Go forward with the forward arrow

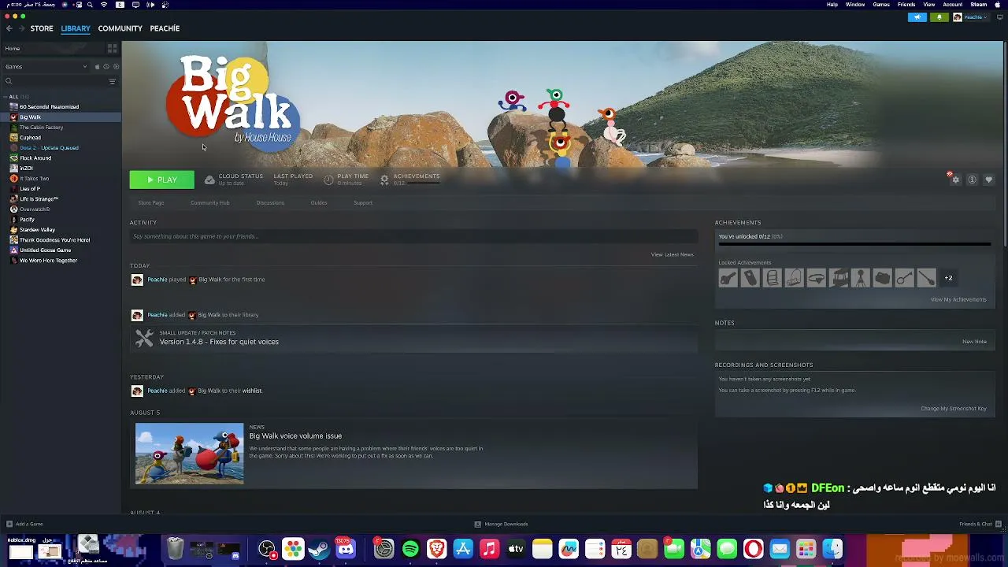(21, 28)
